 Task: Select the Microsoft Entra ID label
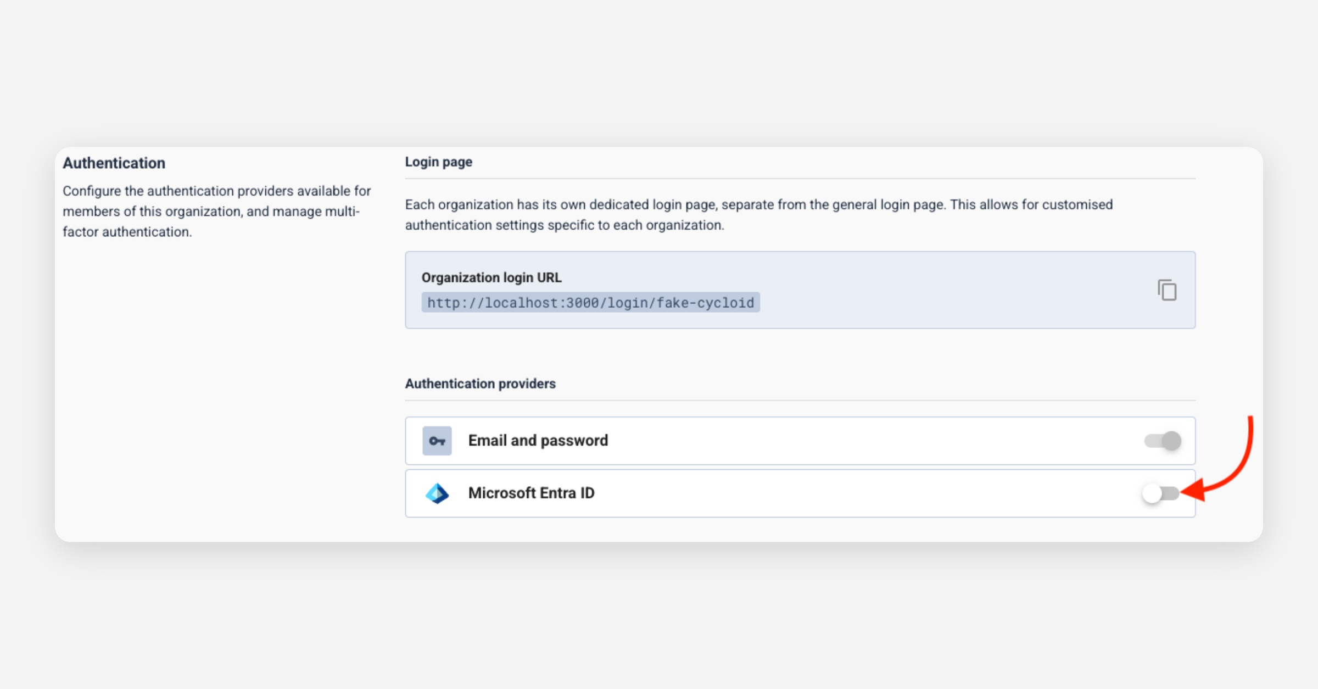click(531, 493)
